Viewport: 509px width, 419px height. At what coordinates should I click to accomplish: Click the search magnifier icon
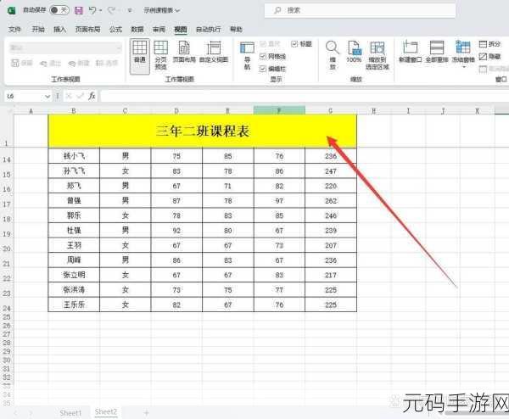pos(277,10)
